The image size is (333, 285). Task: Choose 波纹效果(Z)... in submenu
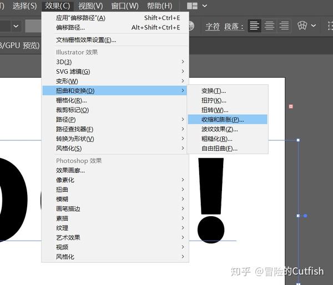[x=228, y=129]
